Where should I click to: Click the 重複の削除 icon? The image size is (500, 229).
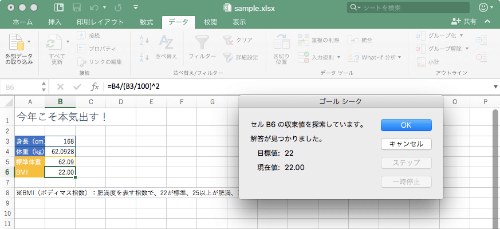(304, 40)
